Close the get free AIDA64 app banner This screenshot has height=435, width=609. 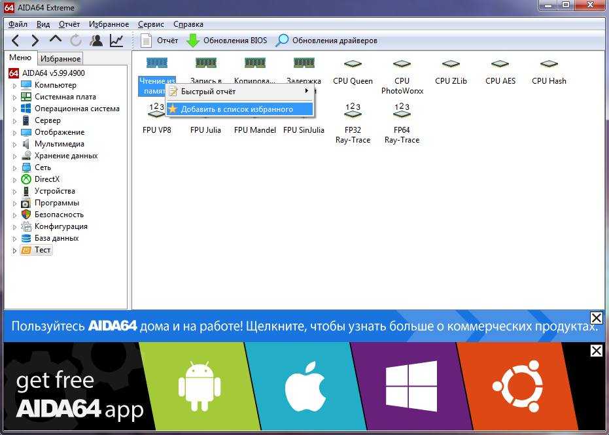tap(596, 351)
